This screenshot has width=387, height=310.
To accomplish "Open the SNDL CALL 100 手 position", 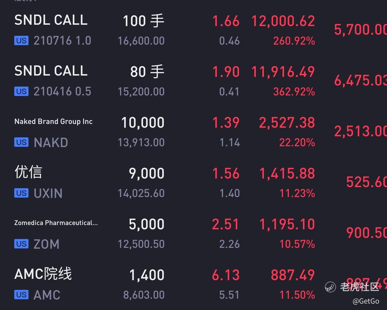I will (x=193, y=30).
